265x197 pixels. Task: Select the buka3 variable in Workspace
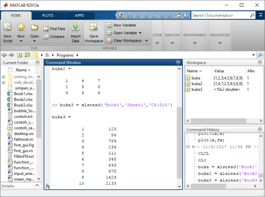tap(197, 89)
